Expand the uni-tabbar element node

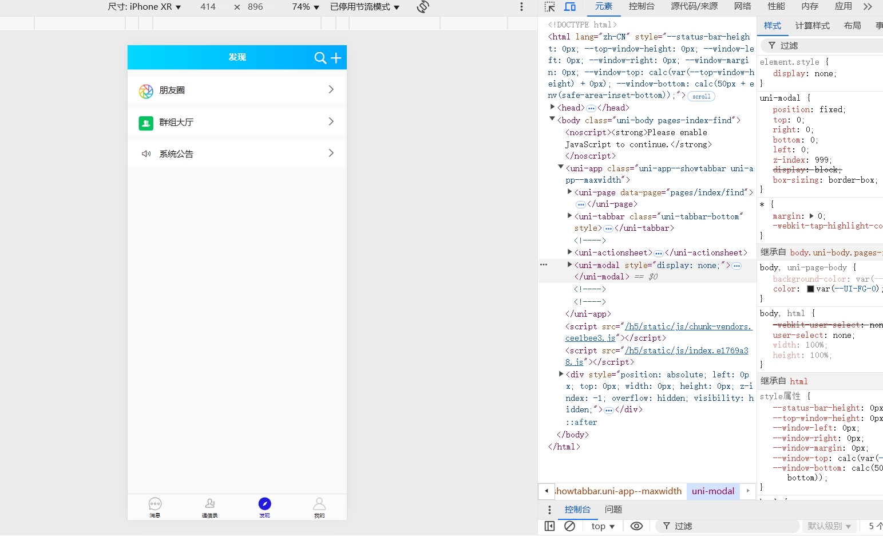click(569, 216)
